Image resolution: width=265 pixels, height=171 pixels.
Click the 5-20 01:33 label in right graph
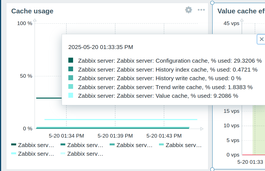(x=250, y=162)
